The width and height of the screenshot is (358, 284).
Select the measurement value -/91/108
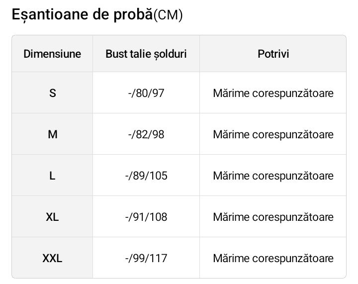click(x=146, y=217)
